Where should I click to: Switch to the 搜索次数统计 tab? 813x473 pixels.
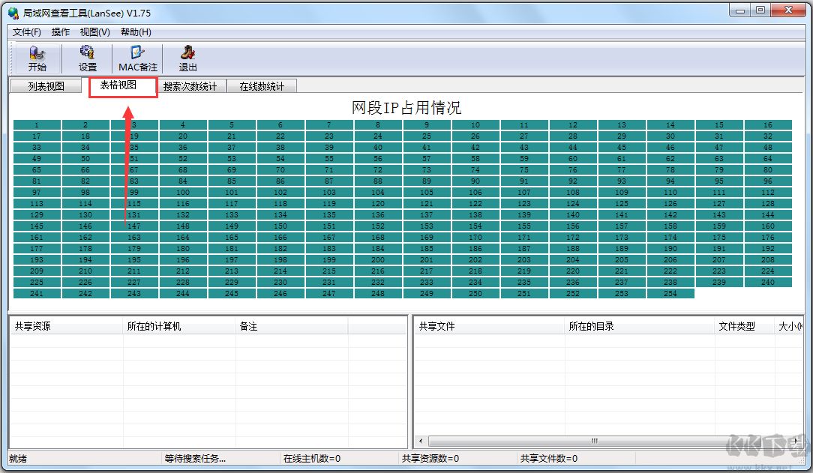(x=190, y=86)
